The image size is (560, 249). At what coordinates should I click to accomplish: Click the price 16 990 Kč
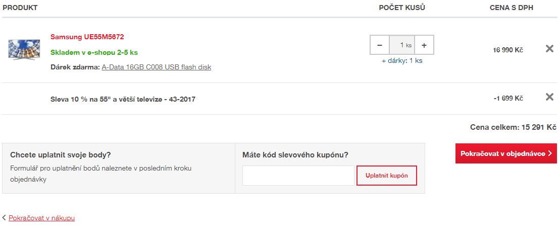(x=508, y=50)
